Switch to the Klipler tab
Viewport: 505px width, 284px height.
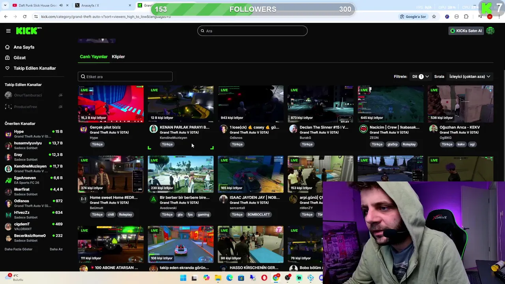(x=118, y=57)
